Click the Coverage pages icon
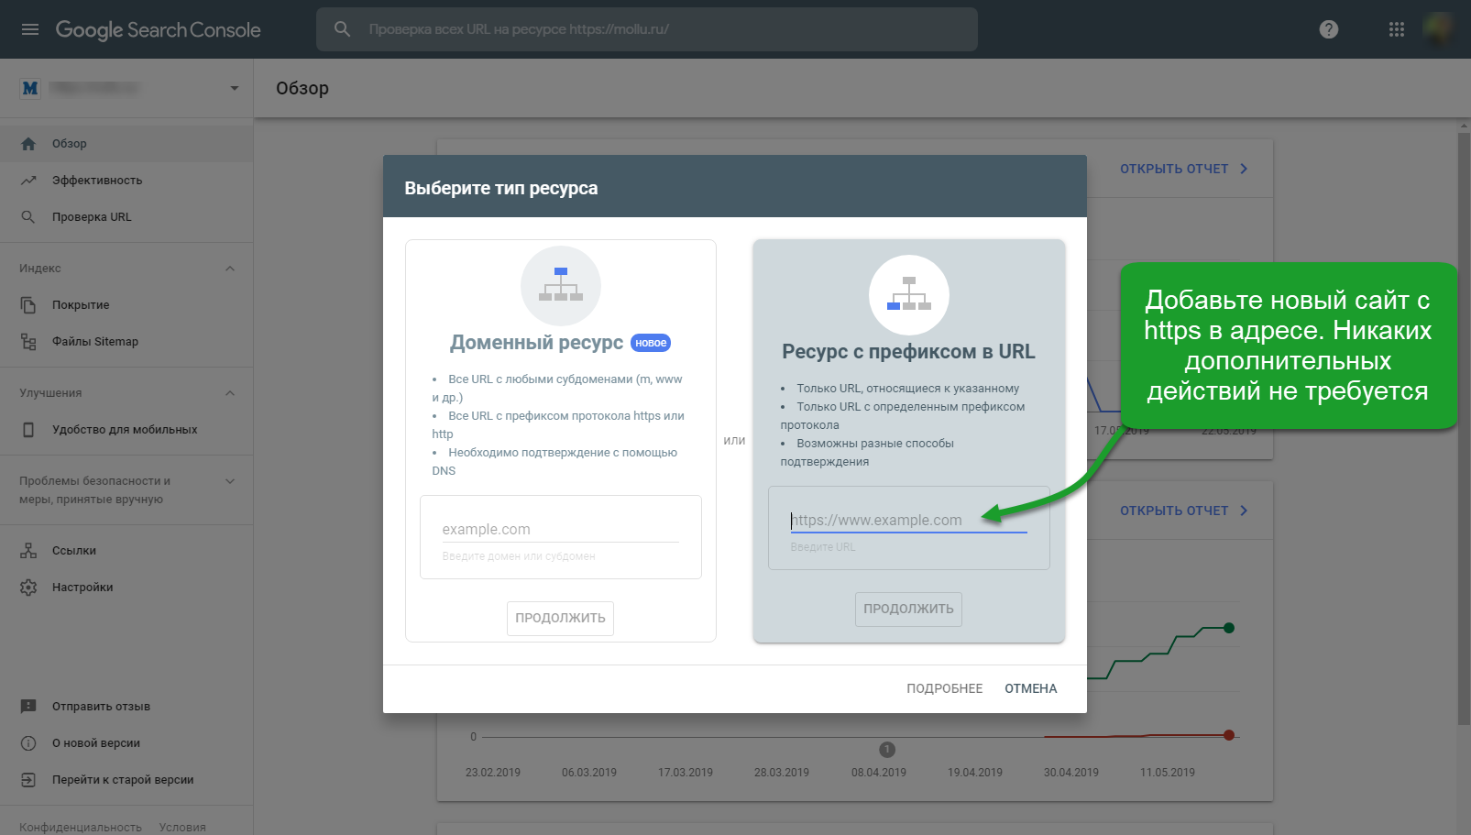Screen dimensions: 1471x835 tap(28, 305)
